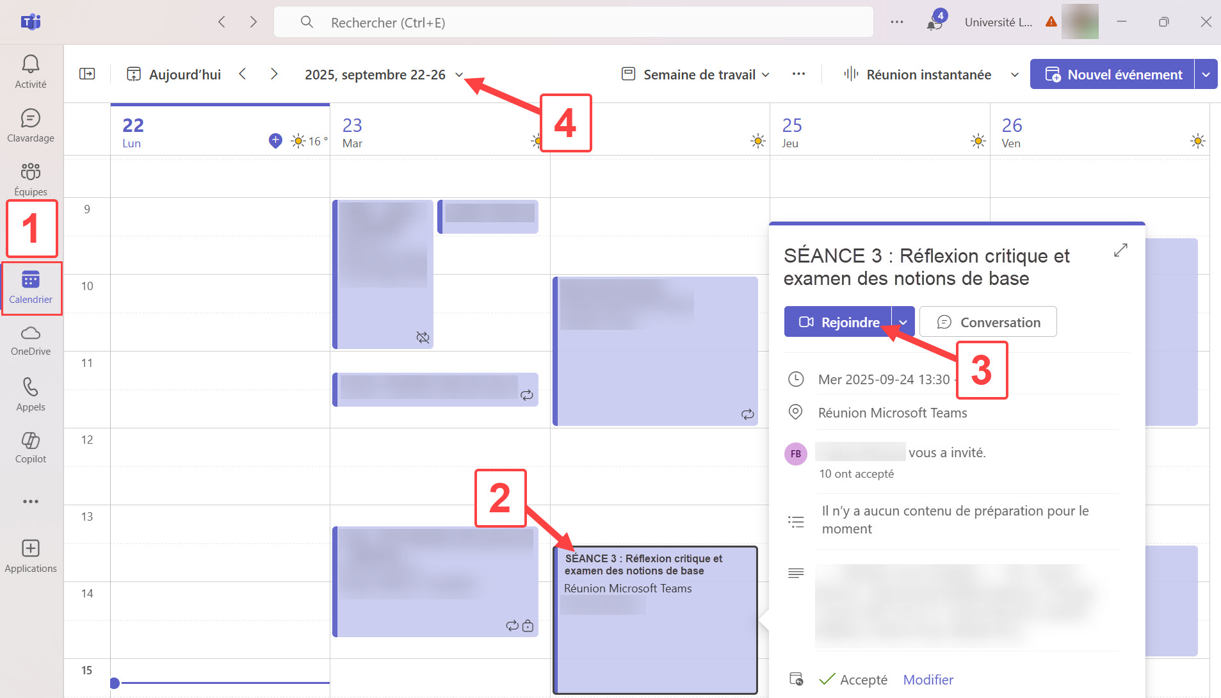Expand the date range picker chevron

459,75
